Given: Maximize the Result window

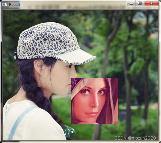Looking at the screenshot, I should (x=140, y=3).
